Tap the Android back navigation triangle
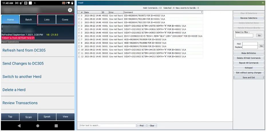 (19, 126)
